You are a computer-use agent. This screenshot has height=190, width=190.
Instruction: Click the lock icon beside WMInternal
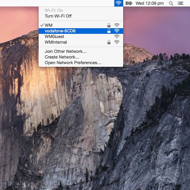109,42
